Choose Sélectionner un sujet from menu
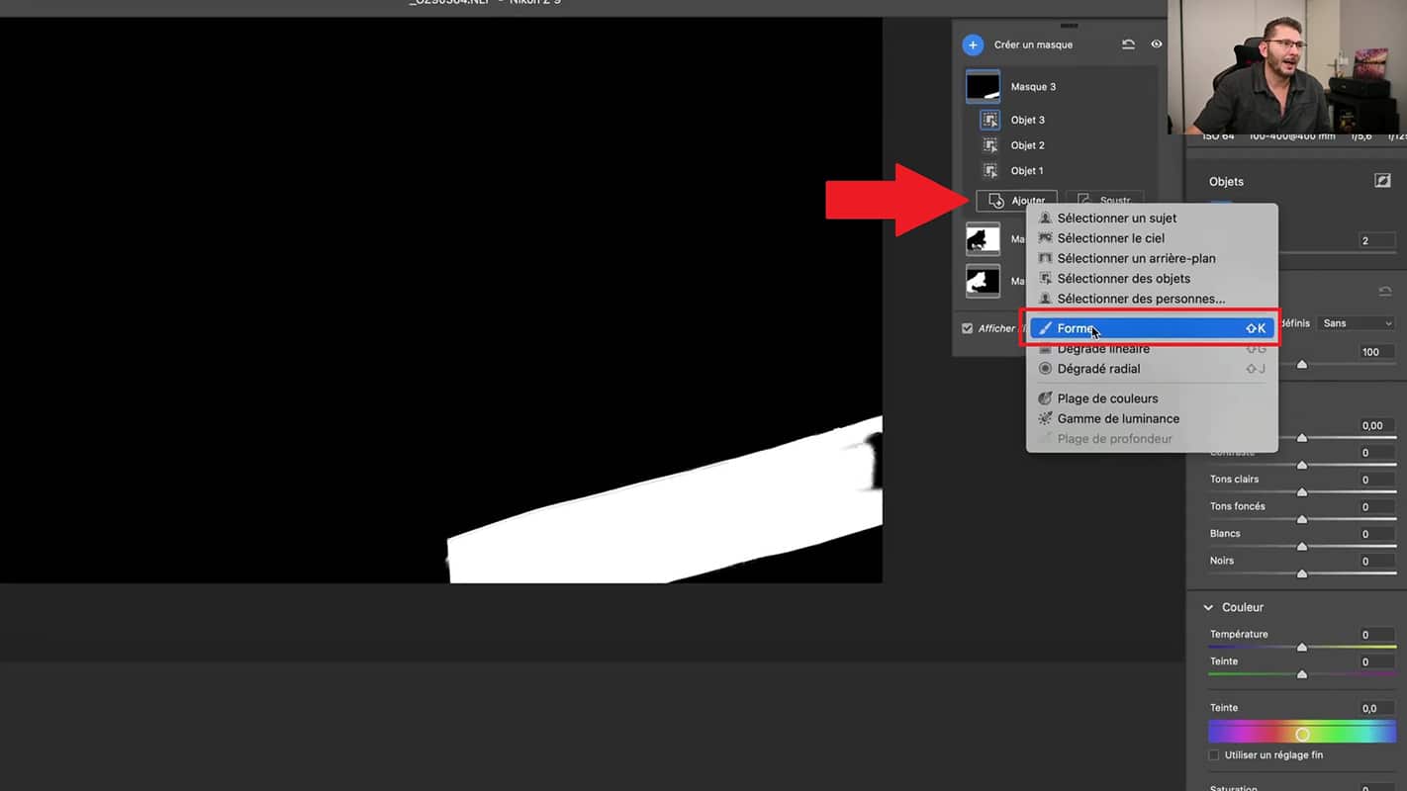The image size is (1407, 791). coord(1152,218)
